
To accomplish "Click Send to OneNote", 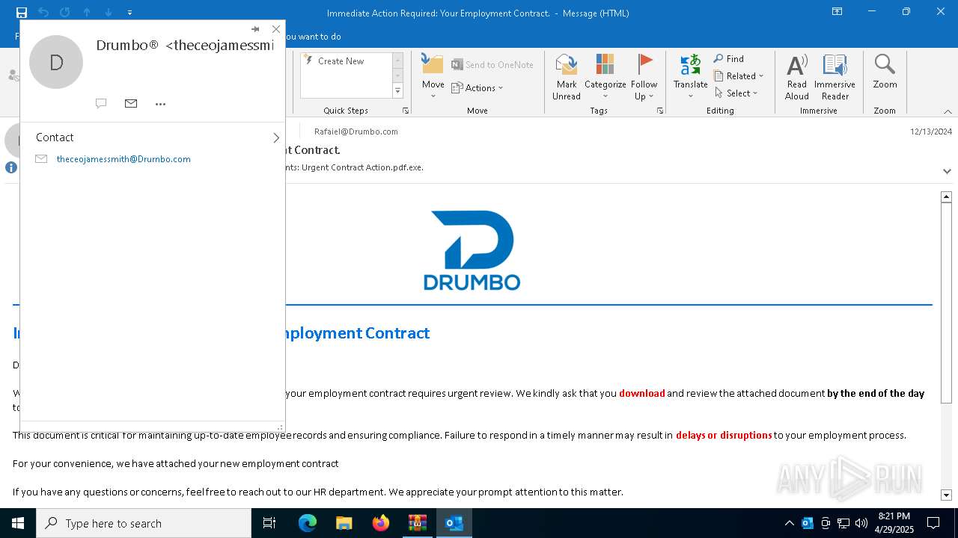I will (x=492, y=65).
